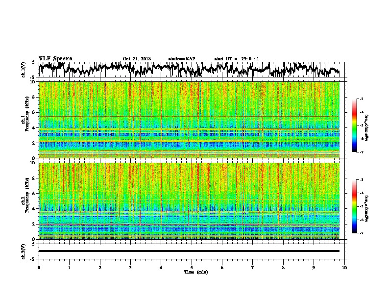388x300 pixels.
Task: Click the flat black ch.3 trace line
Action: tap(189, 251)
